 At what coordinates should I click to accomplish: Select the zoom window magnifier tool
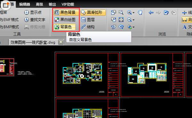pyautogui.click(x=121, y=12)
